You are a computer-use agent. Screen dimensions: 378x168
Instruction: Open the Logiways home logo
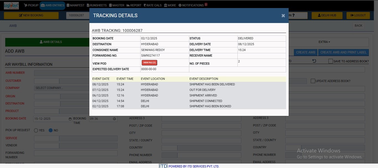(11, 5)
